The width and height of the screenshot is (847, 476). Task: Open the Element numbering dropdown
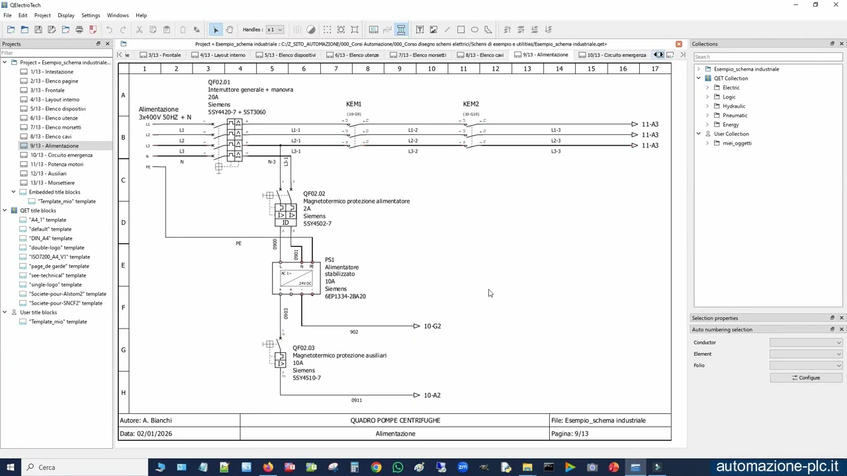(x=806, y=354)
